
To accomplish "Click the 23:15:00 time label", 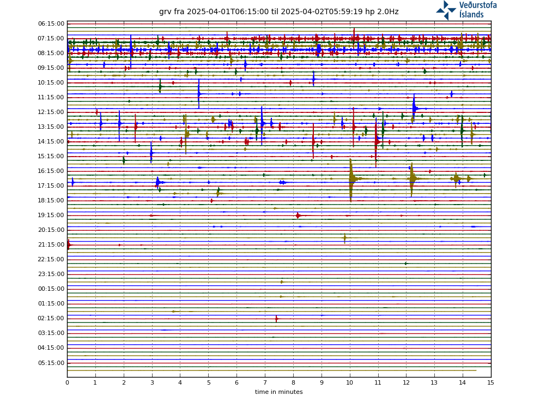I will (51, 274).
